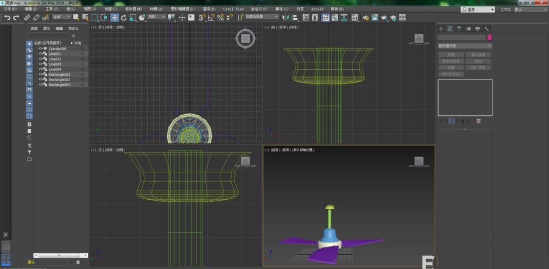Toggle visibility of Line003 in scene explorer
The width and height of the screenshot is (549, 269).
41,64
